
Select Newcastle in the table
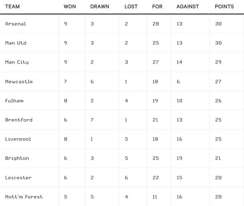click(19, 82)
